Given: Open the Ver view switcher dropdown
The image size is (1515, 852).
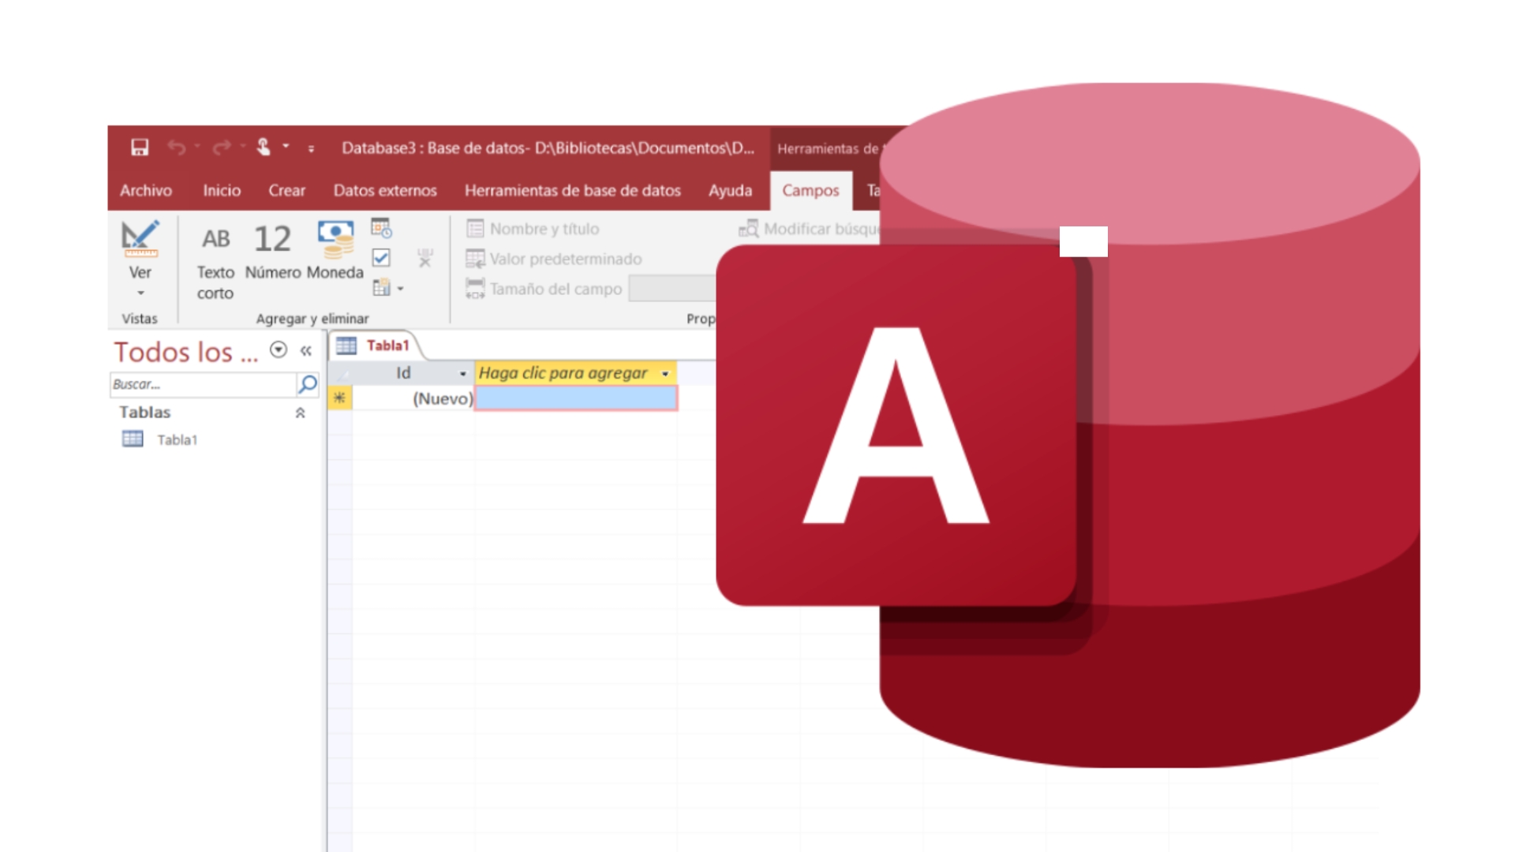Looking at the screenshot, I should pos(140,291).
